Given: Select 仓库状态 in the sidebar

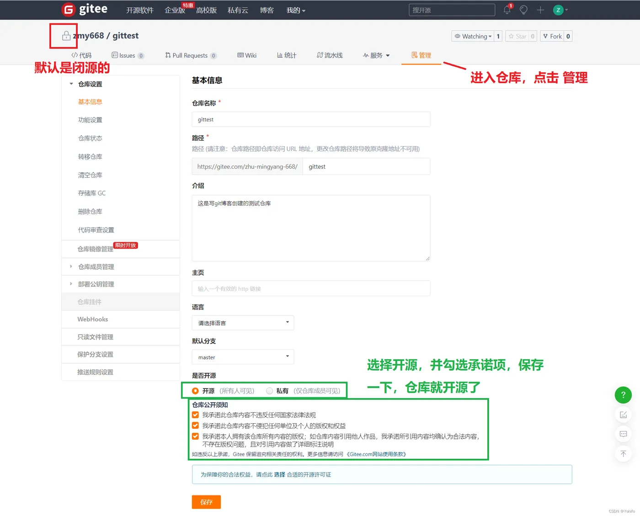Looking at the screenshot, I should (90, 138).
